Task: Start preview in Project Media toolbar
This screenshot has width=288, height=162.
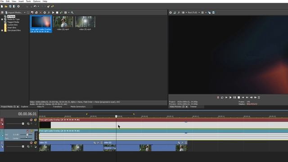Action: [53, 13]
